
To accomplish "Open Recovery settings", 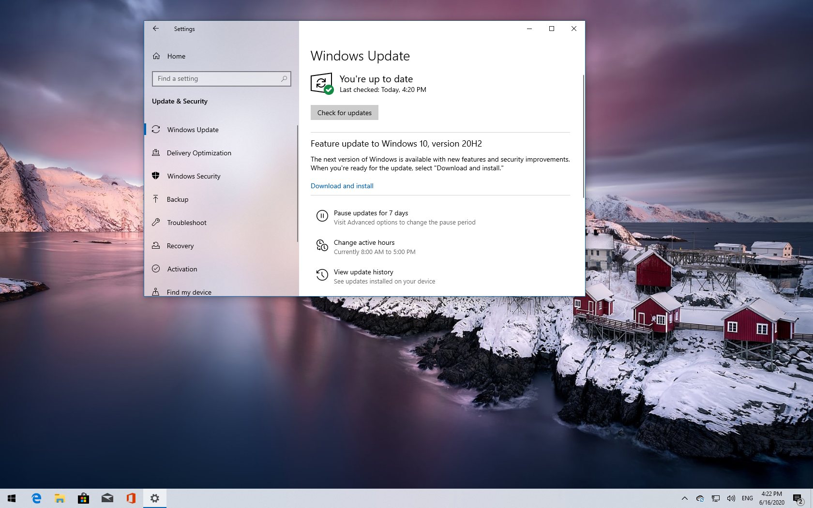I will pos(180,246).
